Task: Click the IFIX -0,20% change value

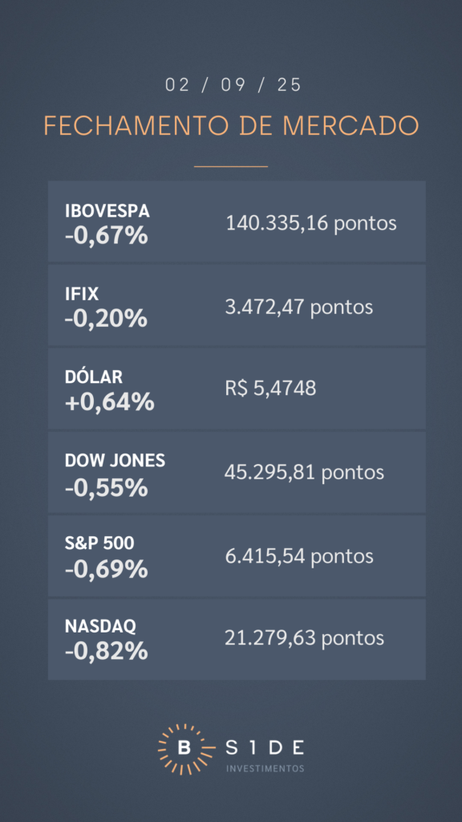Action: 106,318
